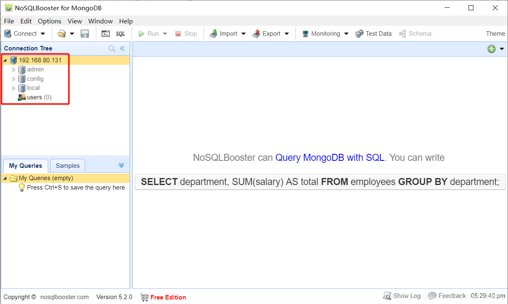Click the save floppy disk icon

(85, 34)
